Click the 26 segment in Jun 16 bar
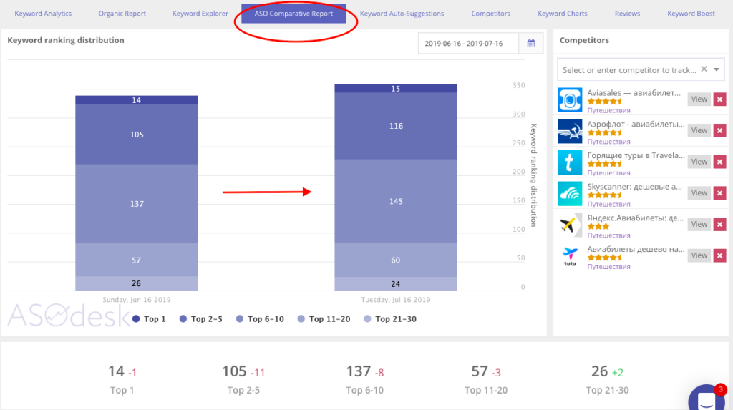Image resolution: width=733 pixels, height=410 pixels. tap(137, 283)
